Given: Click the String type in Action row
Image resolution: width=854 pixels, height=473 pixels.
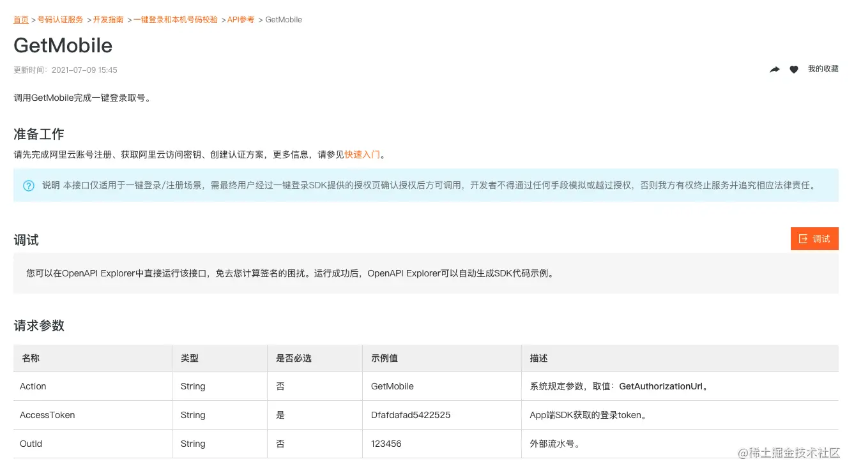Looking at the screenshot, I should pos(193,386).
